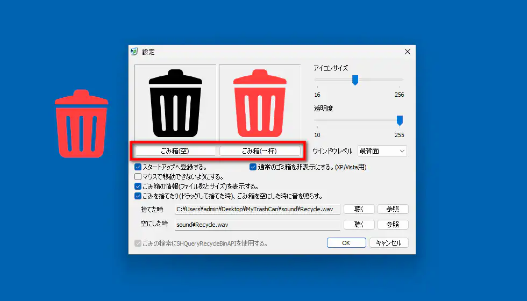Click the red full trash can preview
527x301 pixels.
pyautogui.click(x=259, y=103)
